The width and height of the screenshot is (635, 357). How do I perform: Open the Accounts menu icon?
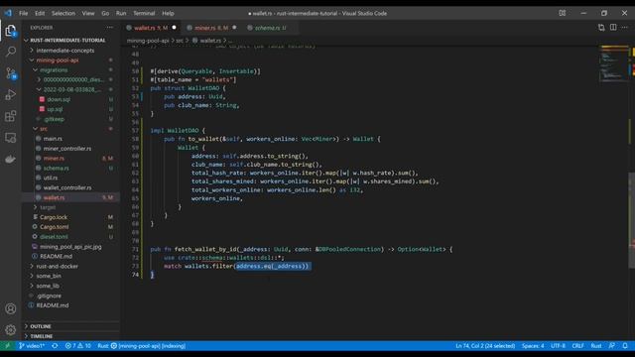click(11, 308)
